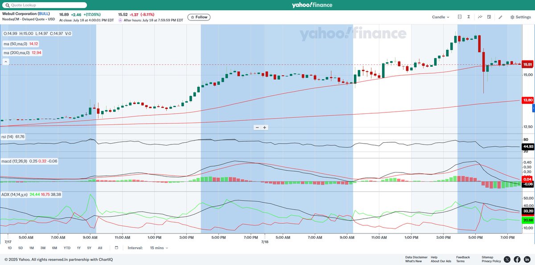Open the Privacy Policy link
This screenshot has width=535, height=265.
491,261
